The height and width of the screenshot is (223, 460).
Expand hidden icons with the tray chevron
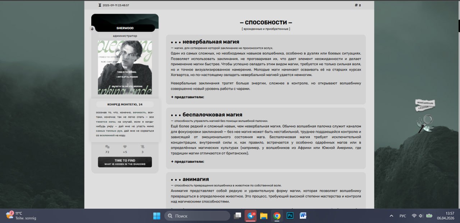tap(391, 216)
